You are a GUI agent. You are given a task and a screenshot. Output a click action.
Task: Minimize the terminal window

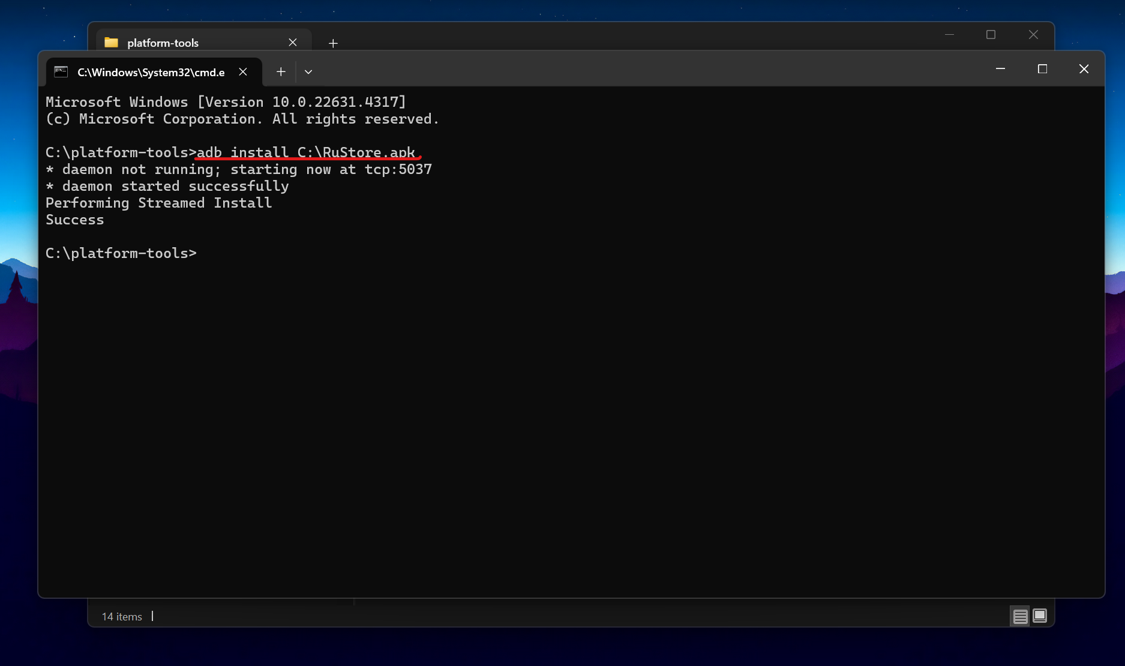point(1000,69)
